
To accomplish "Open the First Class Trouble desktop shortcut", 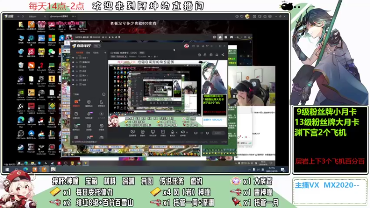I will pyautogui.click(x=51, y=149).
